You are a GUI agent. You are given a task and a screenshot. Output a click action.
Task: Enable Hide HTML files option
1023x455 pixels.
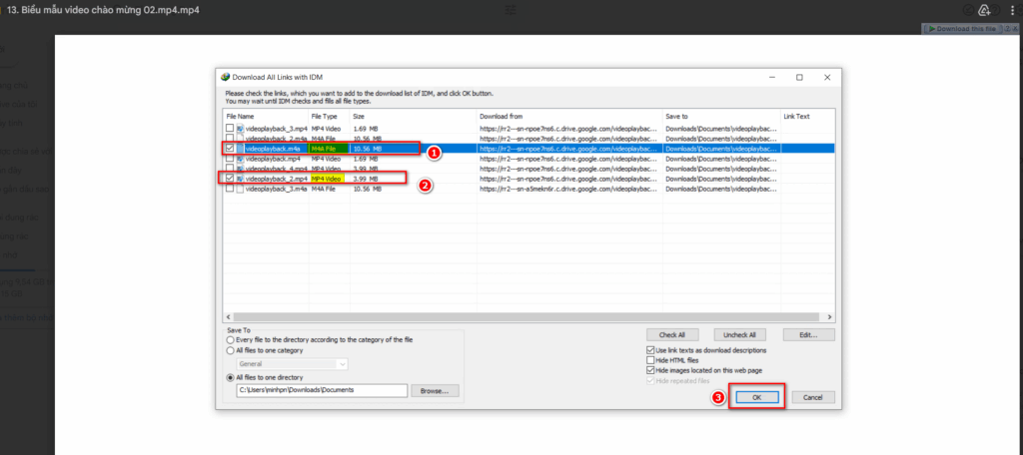click(649, 360)
